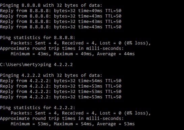Select the 'Ping statistics for 8.8.8.8:' heading
This screenshot has height=130, width=184.
tap(37, 38)
